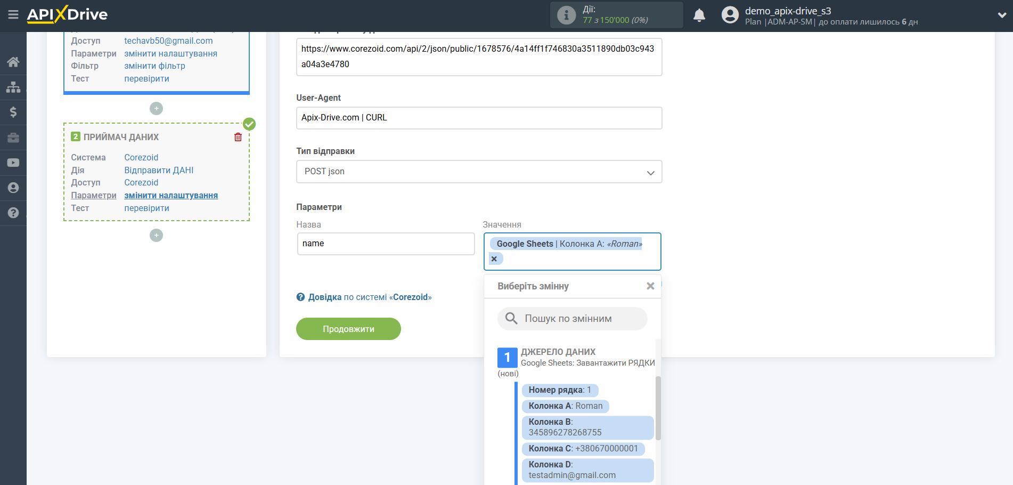Open the help question mark icon

point(13,213)
